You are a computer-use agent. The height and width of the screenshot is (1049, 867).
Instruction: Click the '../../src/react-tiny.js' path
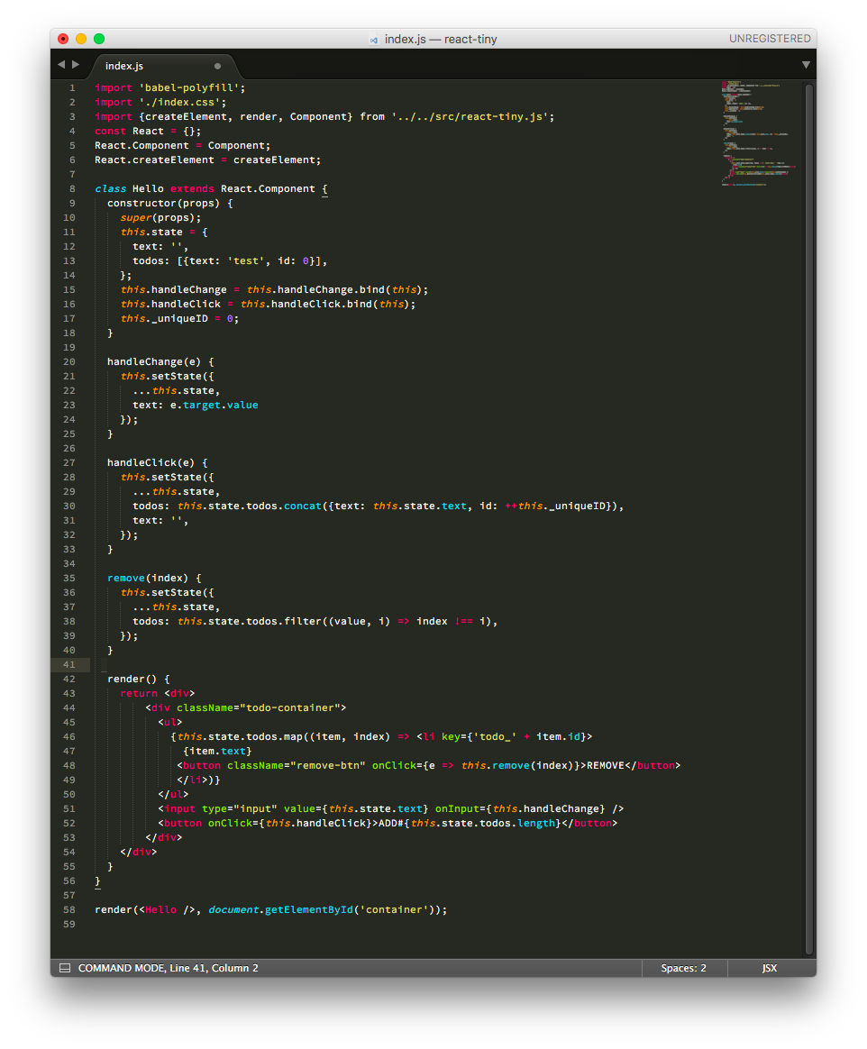(x=470, y=116)
